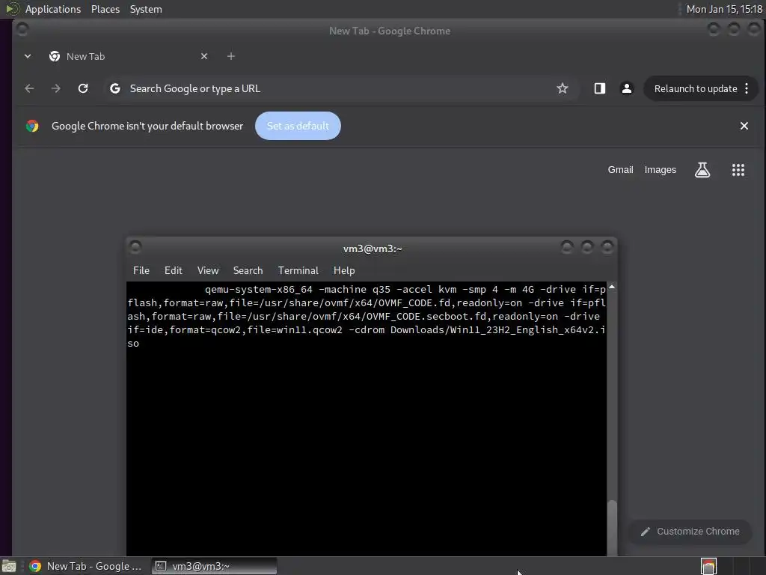Minimize the terminal window
Screen dimensions: 766x575
tap(567, 247)
